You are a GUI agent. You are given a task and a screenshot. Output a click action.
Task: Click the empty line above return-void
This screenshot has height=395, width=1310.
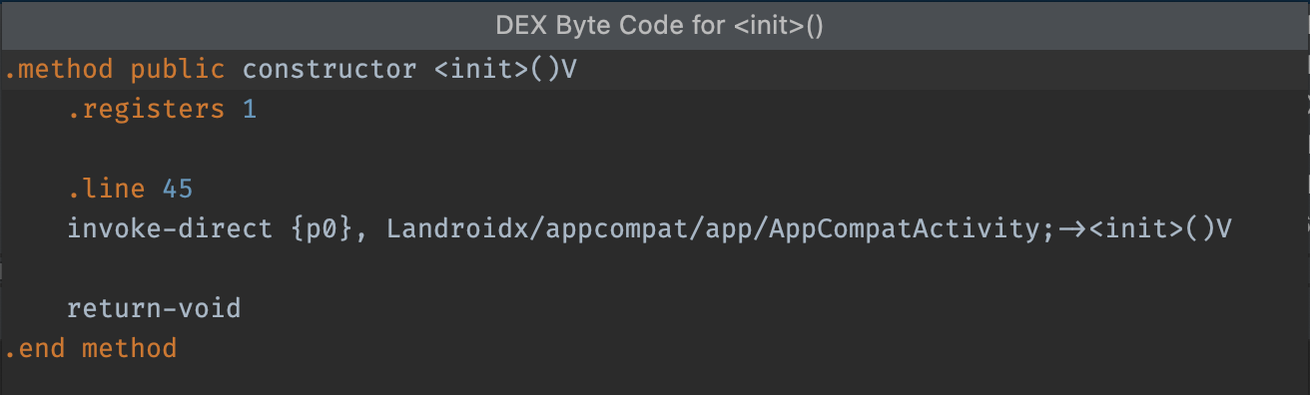[655, 268]
